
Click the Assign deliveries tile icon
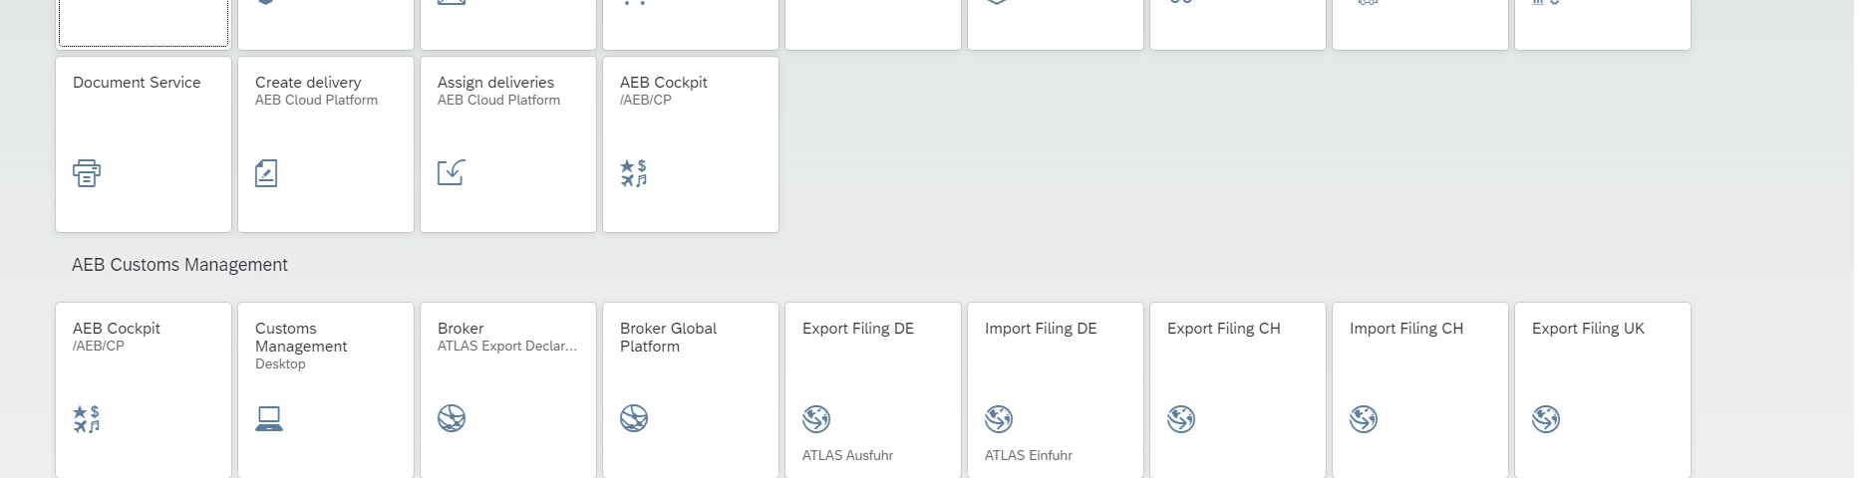[451, 172]
